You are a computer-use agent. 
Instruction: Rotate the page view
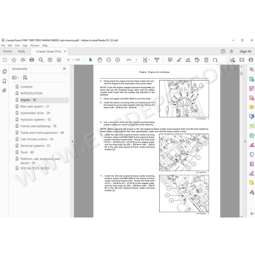coord(215,60)
